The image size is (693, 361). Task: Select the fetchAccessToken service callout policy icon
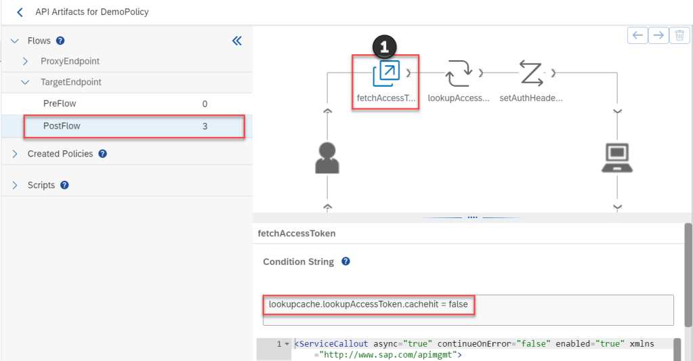(x=386, y=73)
